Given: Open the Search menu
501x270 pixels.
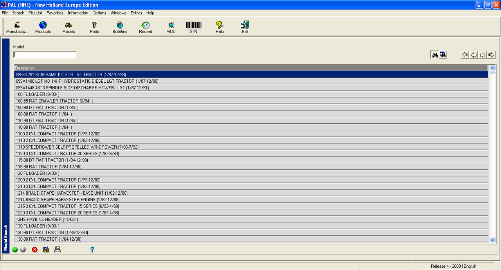Looking at the screenshot, I should point(18,13).
